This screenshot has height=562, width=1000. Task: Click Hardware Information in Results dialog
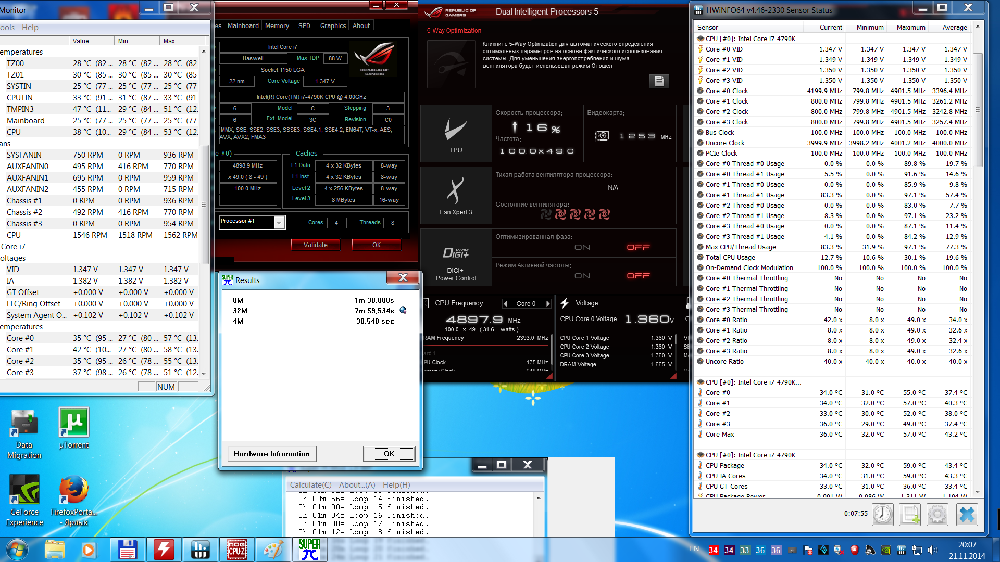click(271, 454)
